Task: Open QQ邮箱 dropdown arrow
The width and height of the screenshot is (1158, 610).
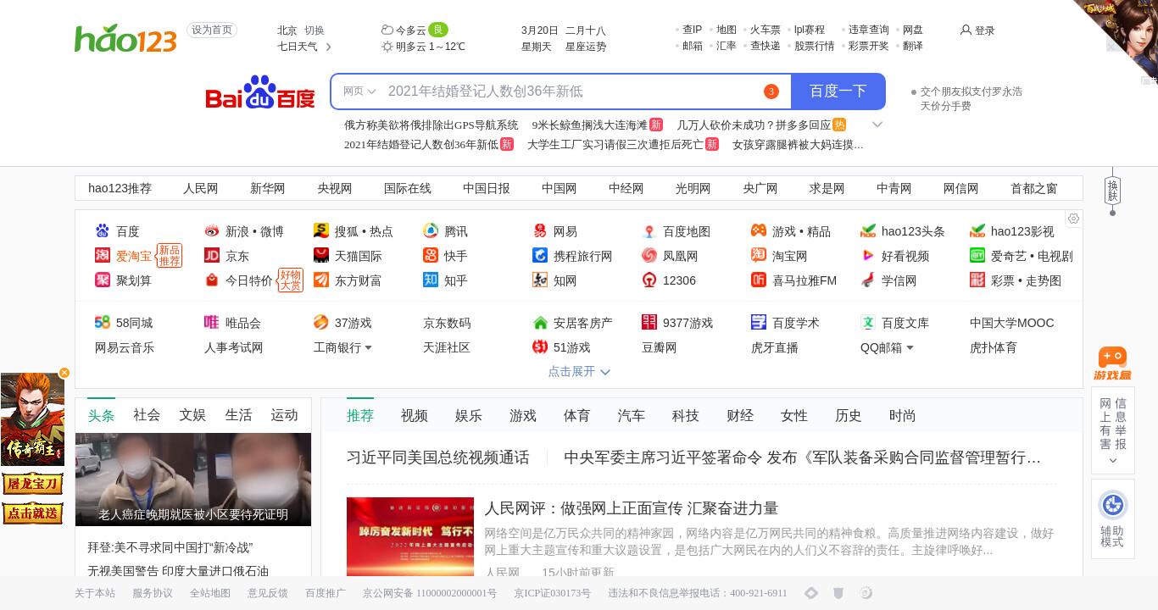Action: tap(910, 347)
